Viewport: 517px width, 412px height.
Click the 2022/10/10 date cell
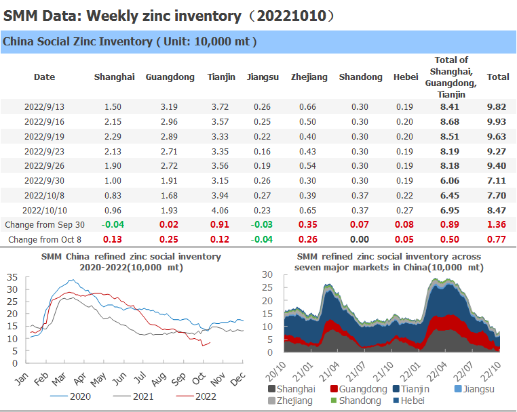tap(45, 211)
